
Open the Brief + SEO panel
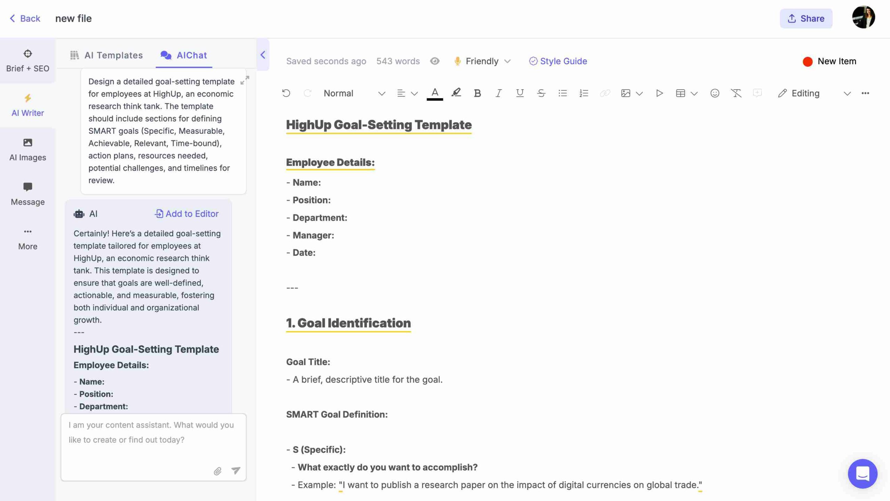tap(27, 61)
